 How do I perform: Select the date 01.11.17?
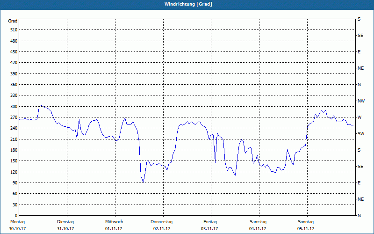tap(114, 229)
